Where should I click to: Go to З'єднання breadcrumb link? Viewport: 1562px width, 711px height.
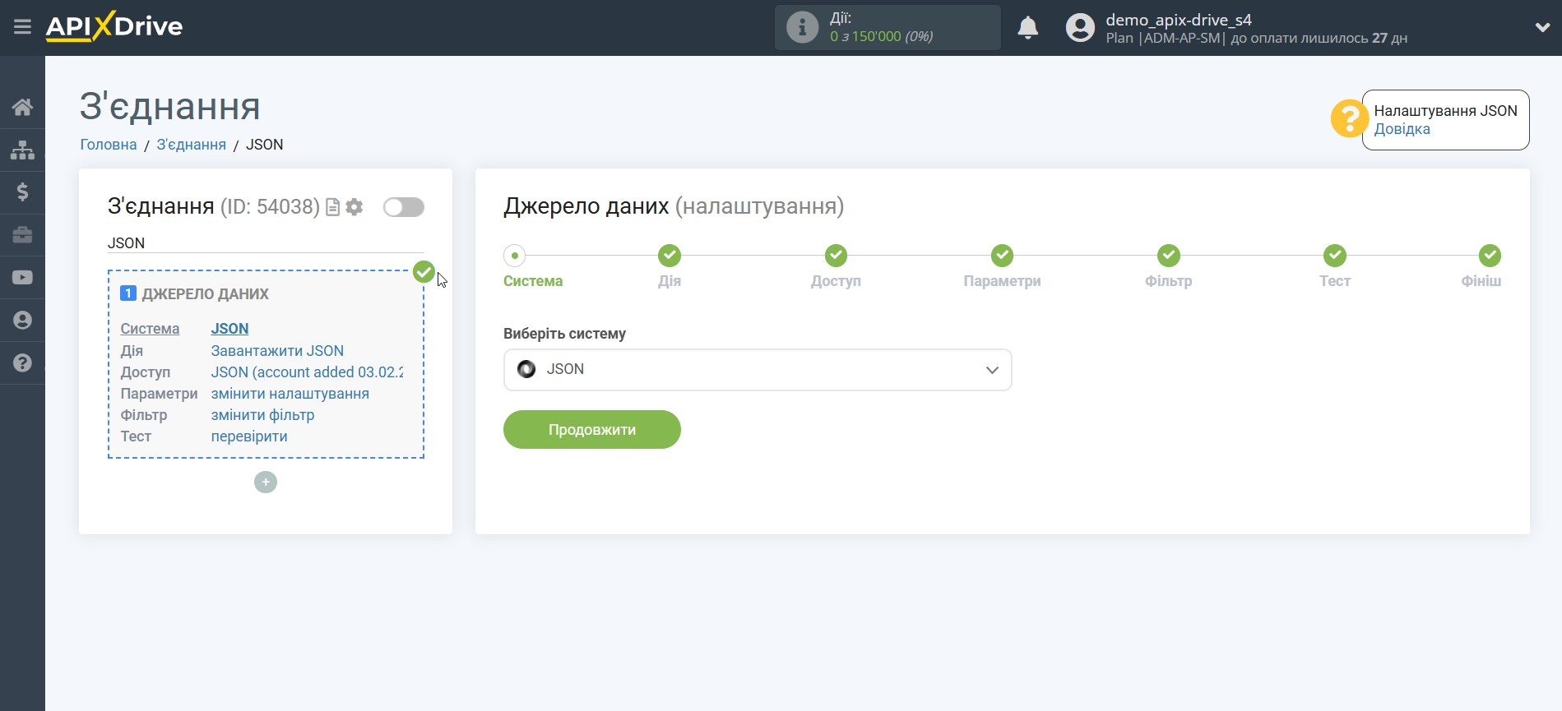pos(191,145)
